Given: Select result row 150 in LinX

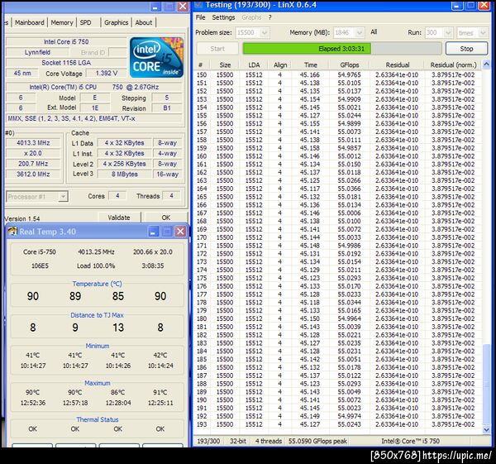Looking at the screenshot, I should click(x=338, y=75).
